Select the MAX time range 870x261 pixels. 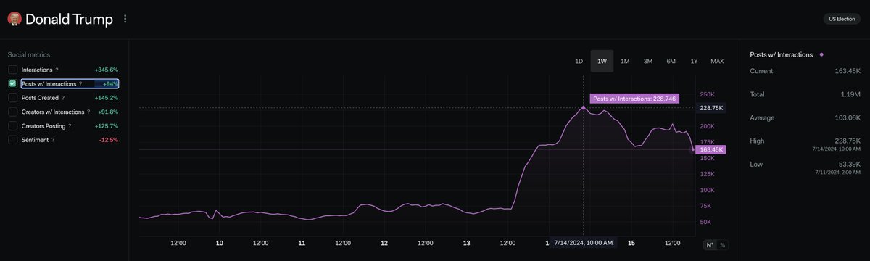[717, 61]
